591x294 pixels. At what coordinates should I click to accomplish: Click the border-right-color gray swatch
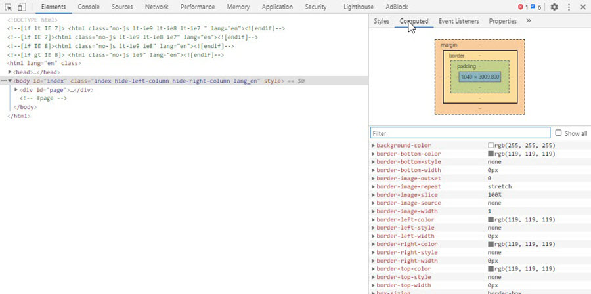tap(491, 244)
